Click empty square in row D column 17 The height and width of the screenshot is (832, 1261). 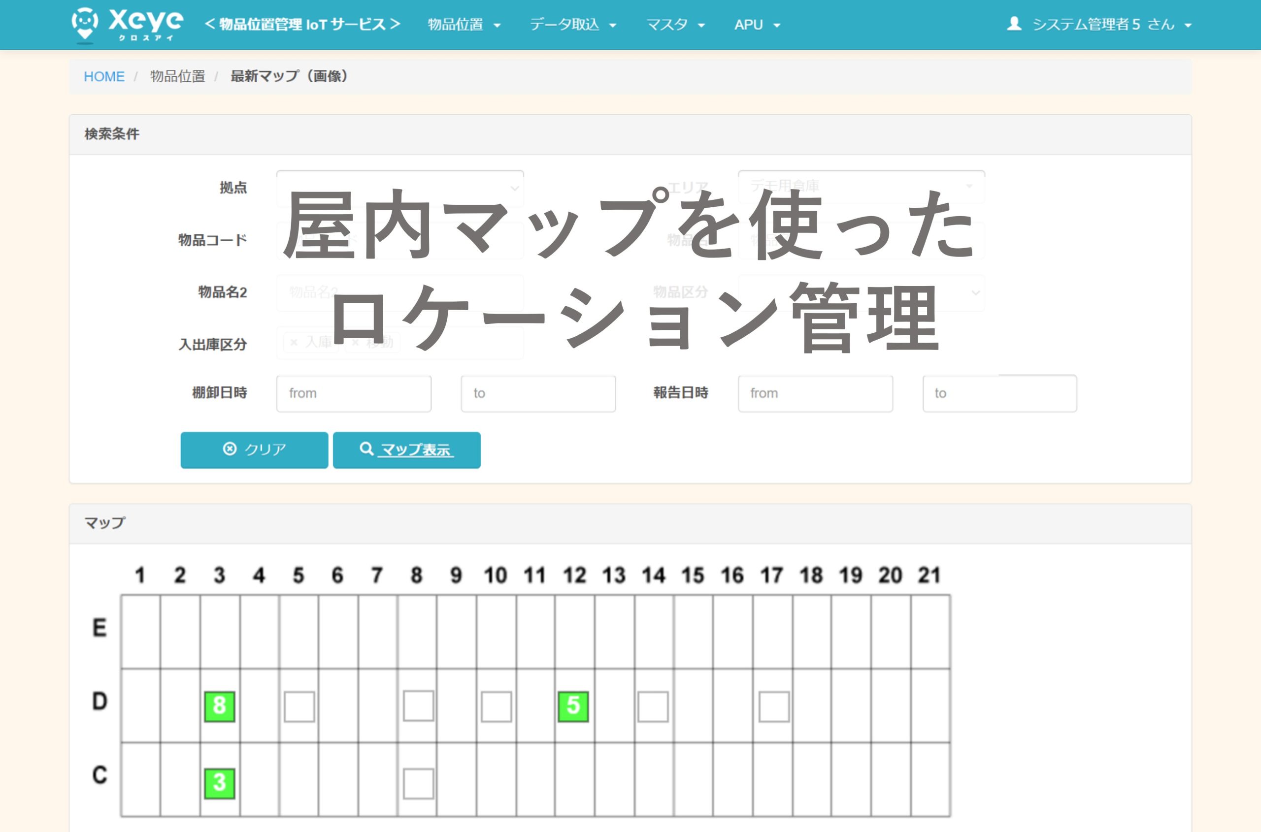[x=773, y=706]
